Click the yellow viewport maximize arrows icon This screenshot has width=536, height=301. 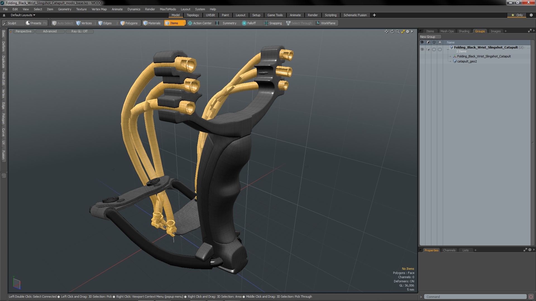[x=403, y=31]
